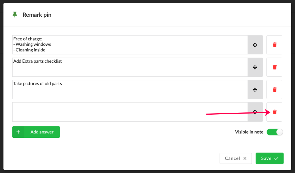The width and height of the screenshot is (295, 173).
Task: Delete the 'Add Extra parts checklist' answer
Action: click(x=274, y=67)
